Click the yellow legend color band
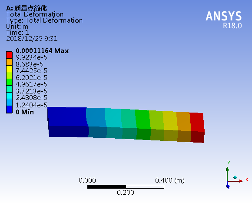The width and height of the screenshot is (252, 203). (x=9, y=69)
